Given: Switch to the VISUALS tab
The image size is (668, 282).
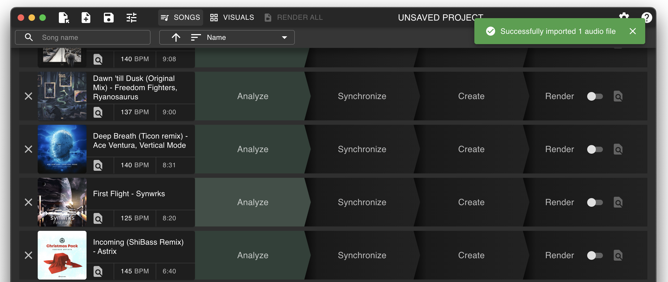Looking at the screenshot, I should [232, 17].
